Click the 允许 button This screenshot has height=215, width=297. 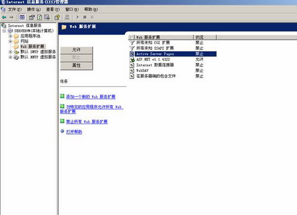[77, 50]
